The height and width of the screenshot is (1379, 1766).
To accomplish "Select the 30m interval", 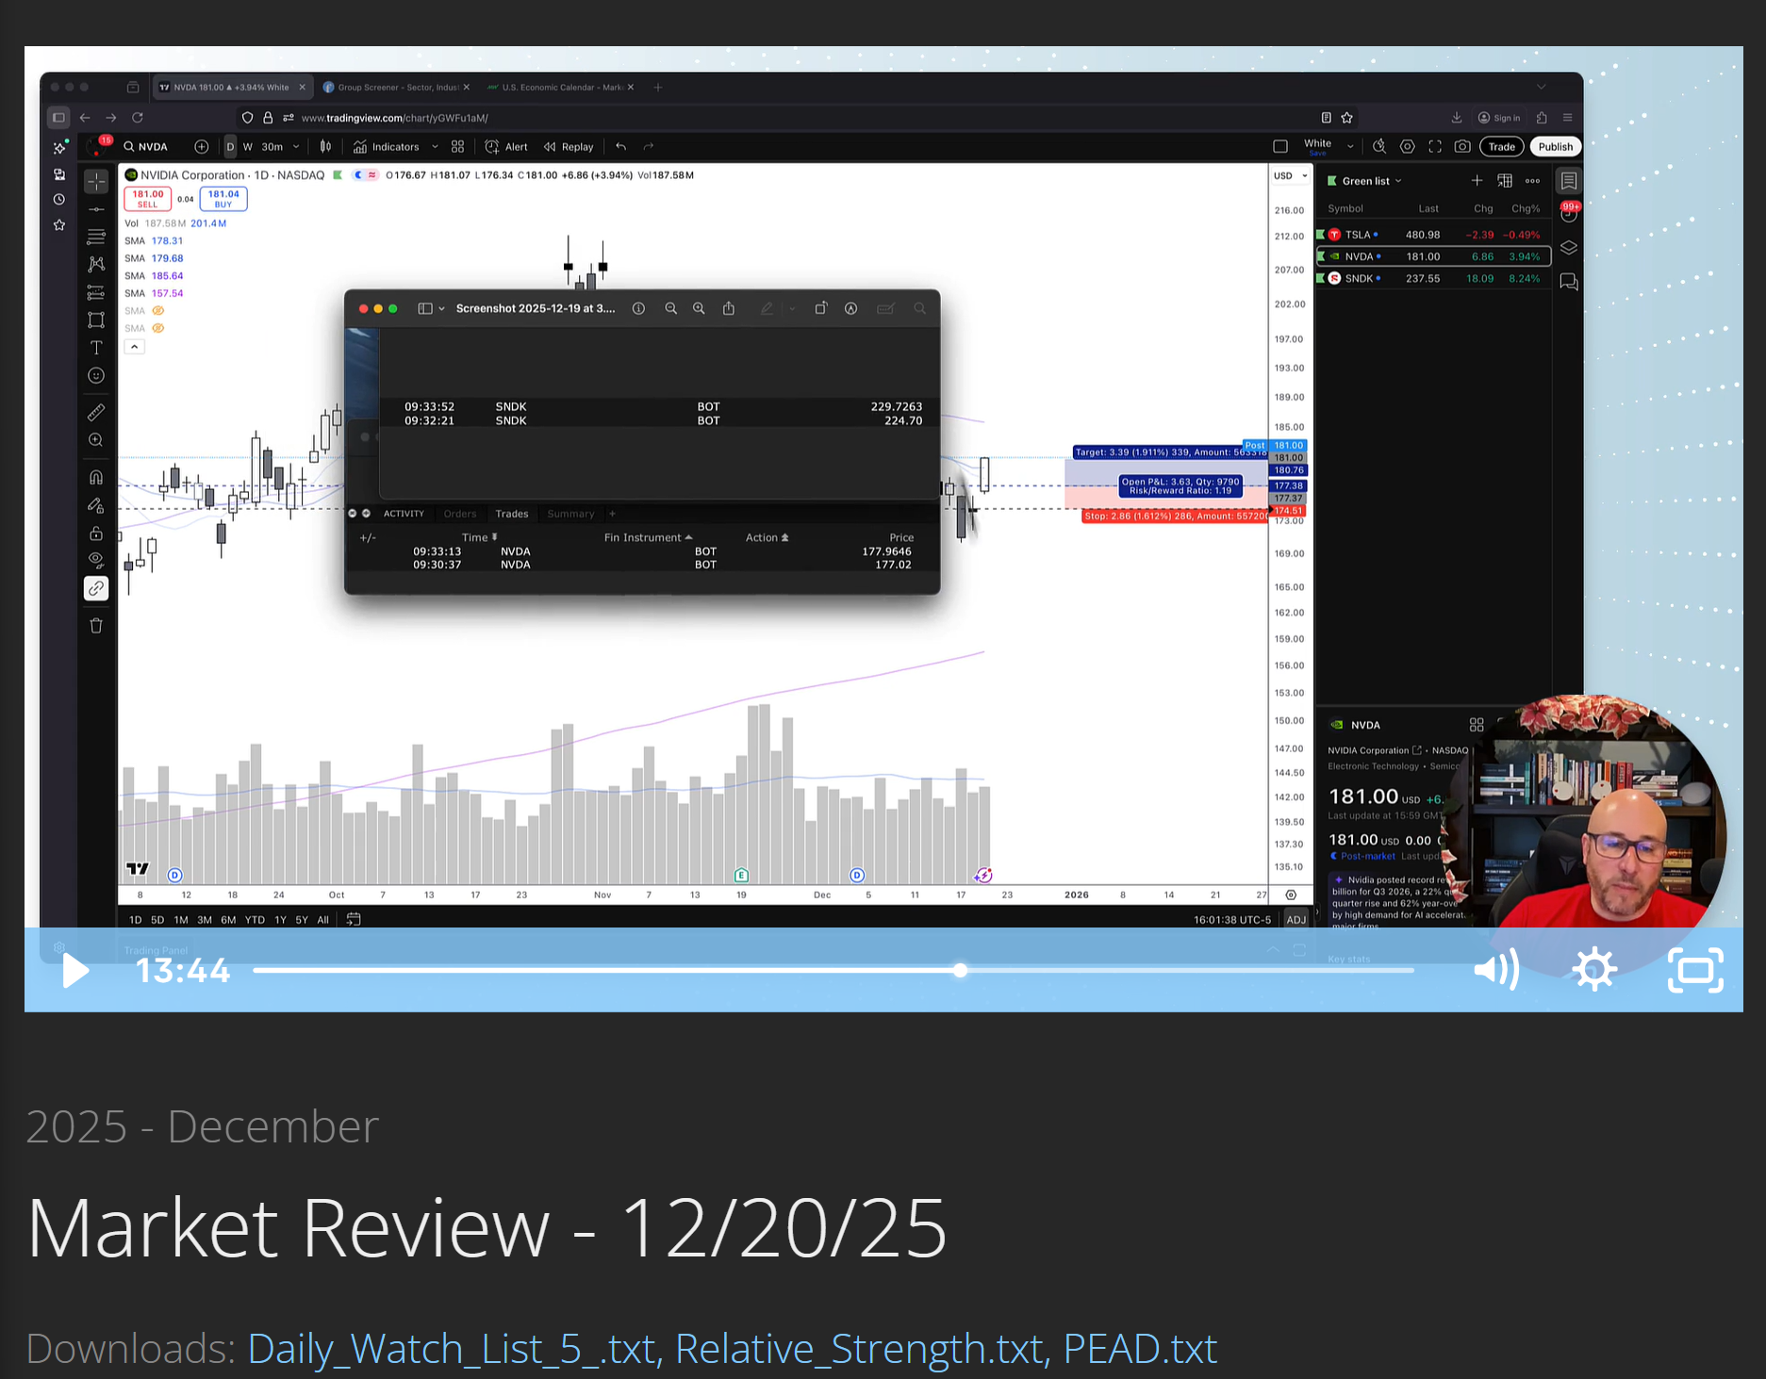I will pos(272,147).
